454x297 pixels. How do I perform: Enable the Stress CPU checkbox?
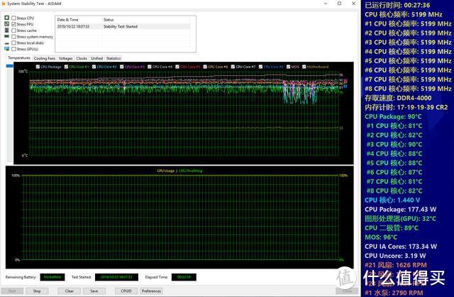[13, 18]
